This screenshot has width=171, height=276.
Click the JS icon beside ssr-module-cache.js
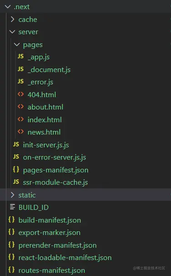click(x=16, y=182)
